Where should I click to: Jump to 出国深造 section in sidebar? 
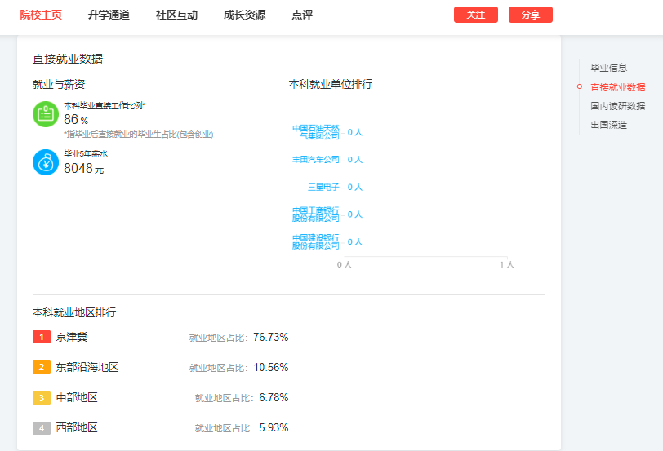point(608,125)
